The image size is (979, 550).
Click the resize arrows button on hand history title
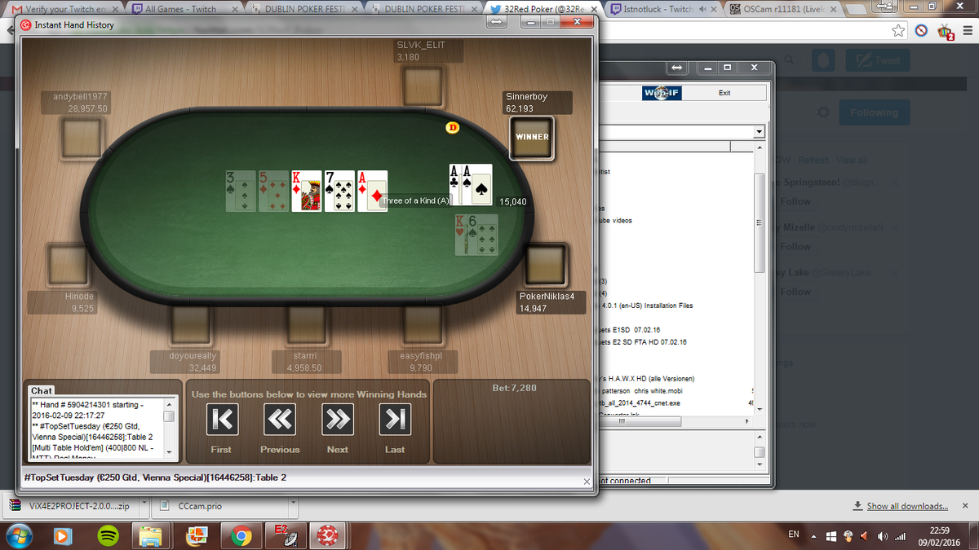coord(496,24)
